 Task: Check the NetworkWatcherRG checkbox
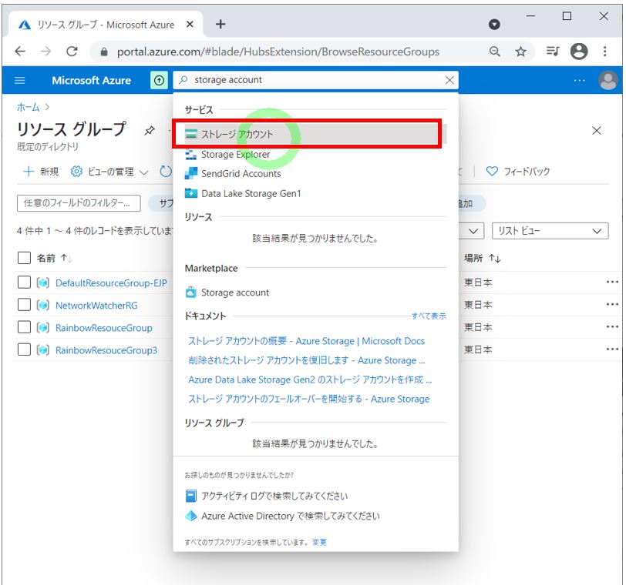[x=25, y=305]
